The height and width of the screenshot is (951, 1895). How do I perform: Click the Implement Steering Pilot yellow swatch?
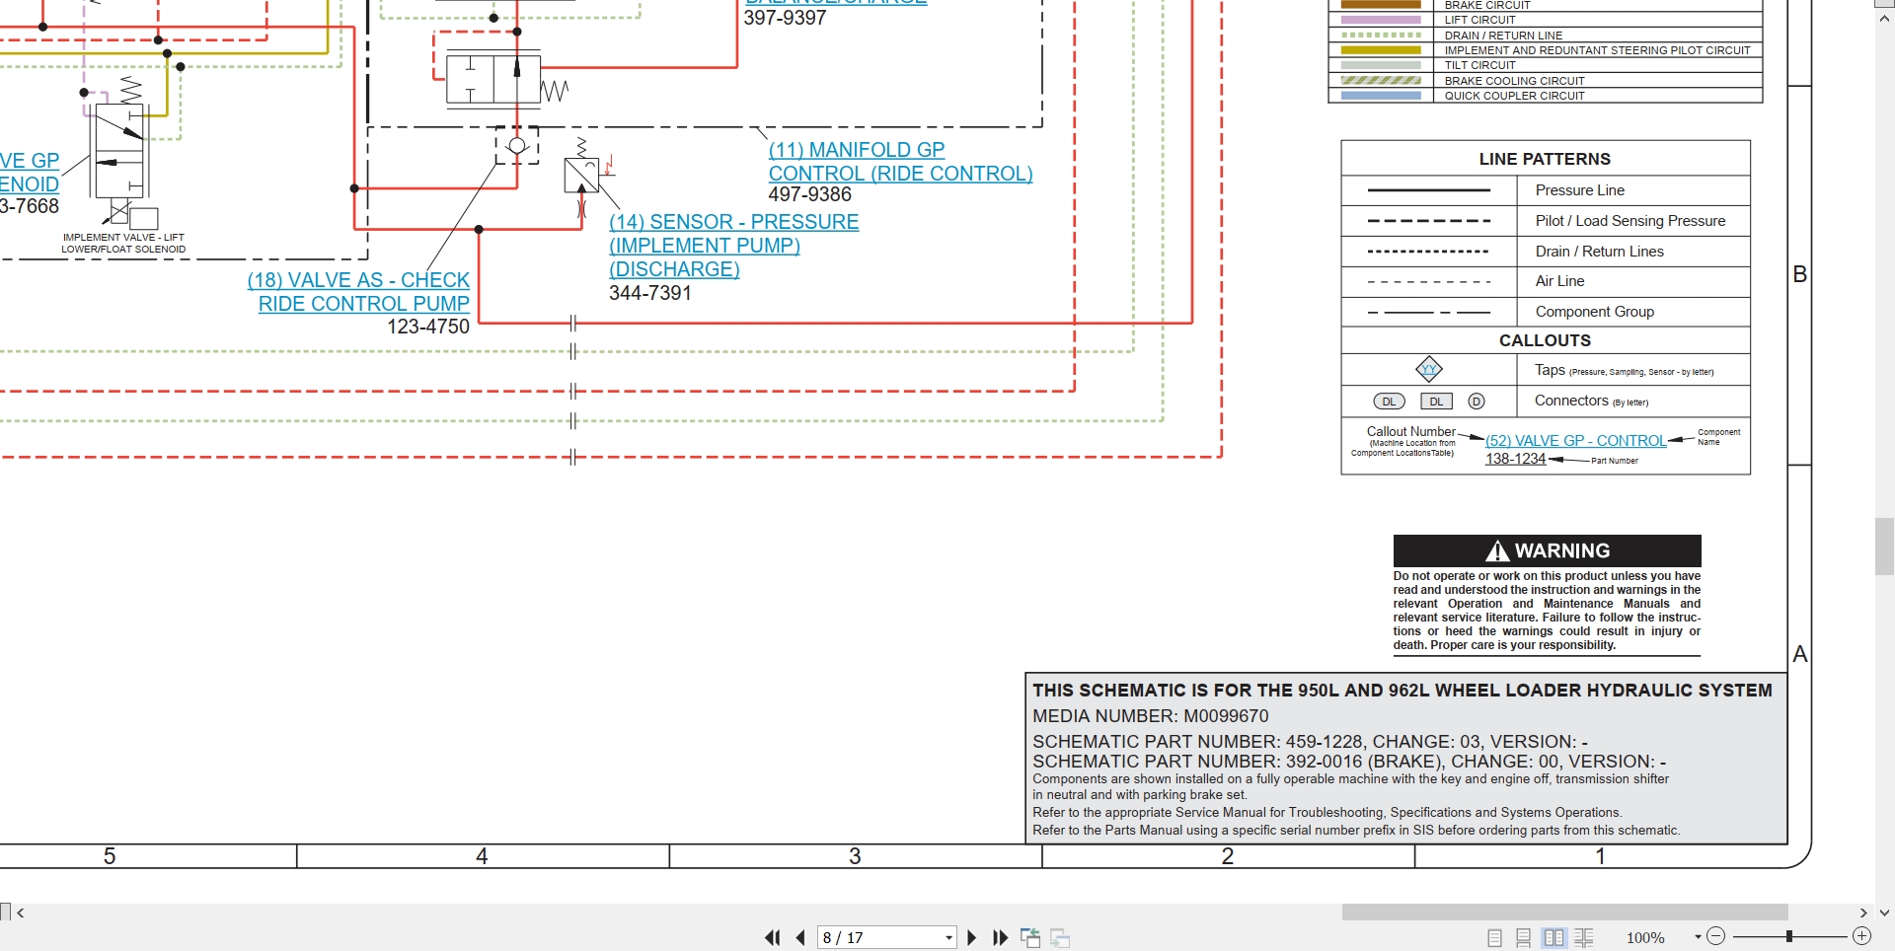tap(1381, 50)
